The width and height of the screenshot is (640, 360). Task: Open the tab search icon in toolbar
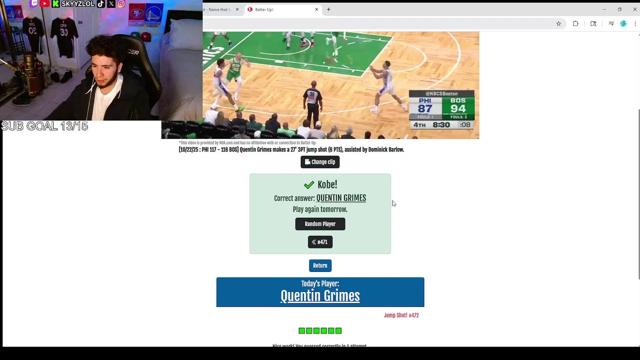click(x=593, y=23)
